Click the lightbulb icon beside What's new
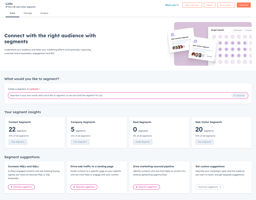256x200 pixels. click(178, 5)
